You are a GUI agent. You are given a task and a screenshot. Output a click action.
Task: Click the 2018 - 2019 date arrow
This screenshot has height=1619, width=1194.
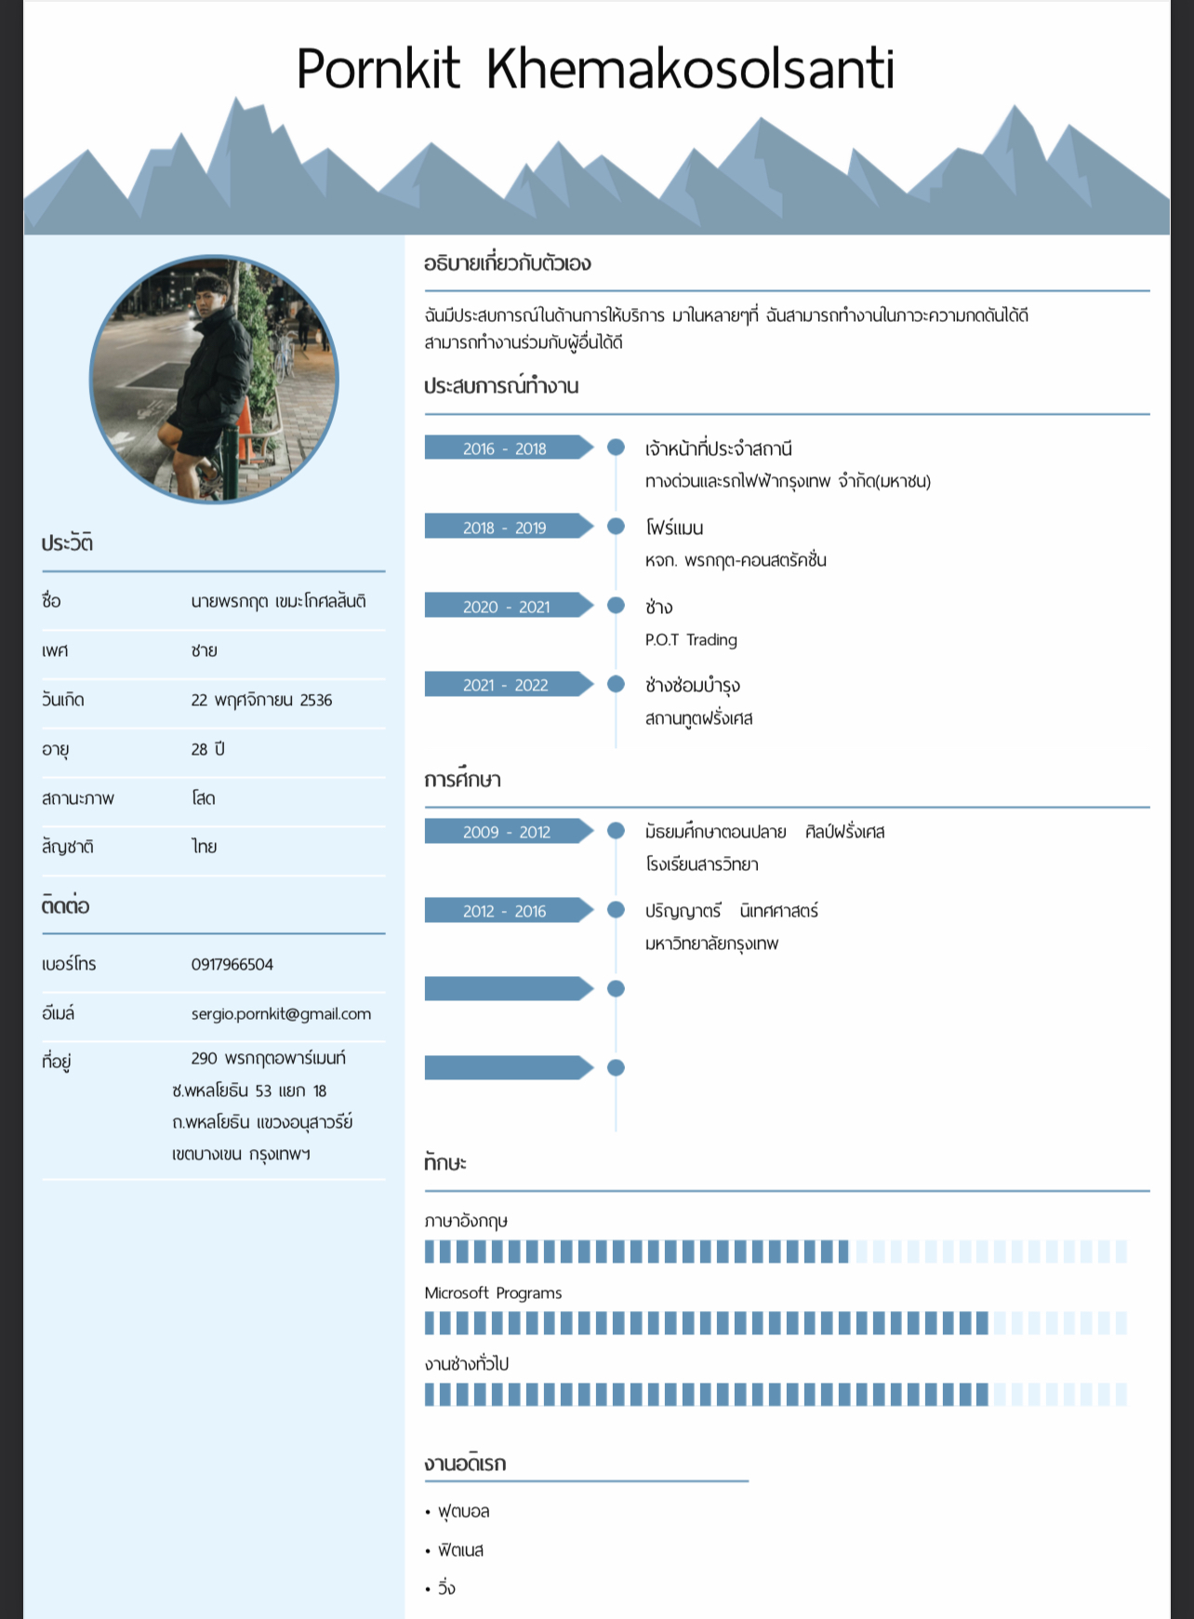[509, 527]
